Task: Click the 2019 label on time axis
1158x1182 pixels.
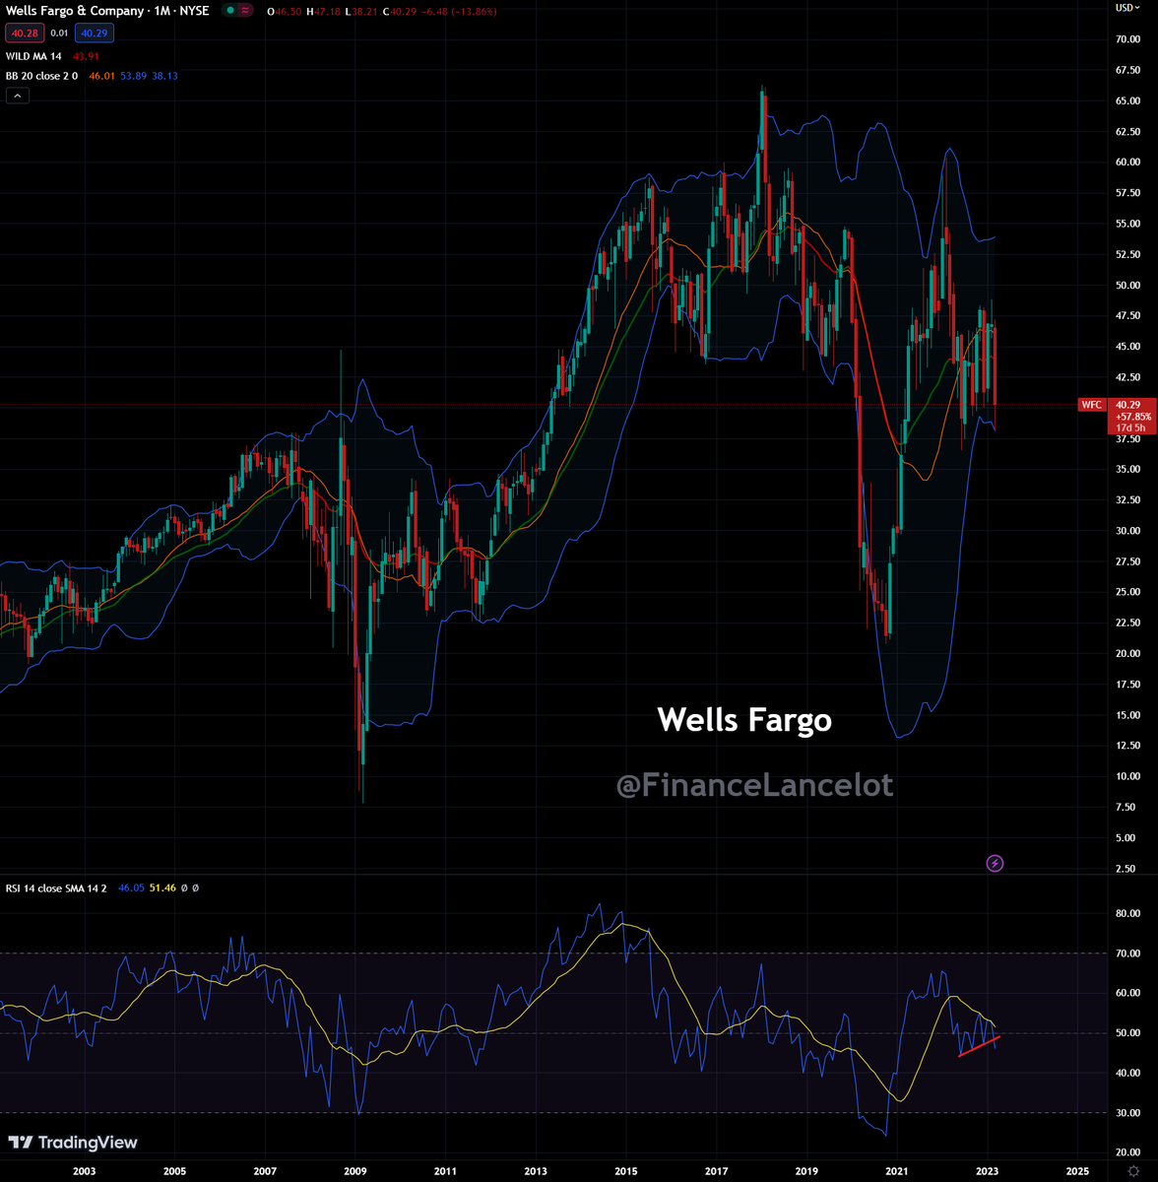Action: point(806,1171)
